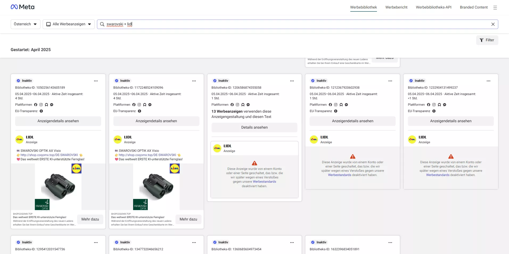Click into the search input field

(293, 24)
